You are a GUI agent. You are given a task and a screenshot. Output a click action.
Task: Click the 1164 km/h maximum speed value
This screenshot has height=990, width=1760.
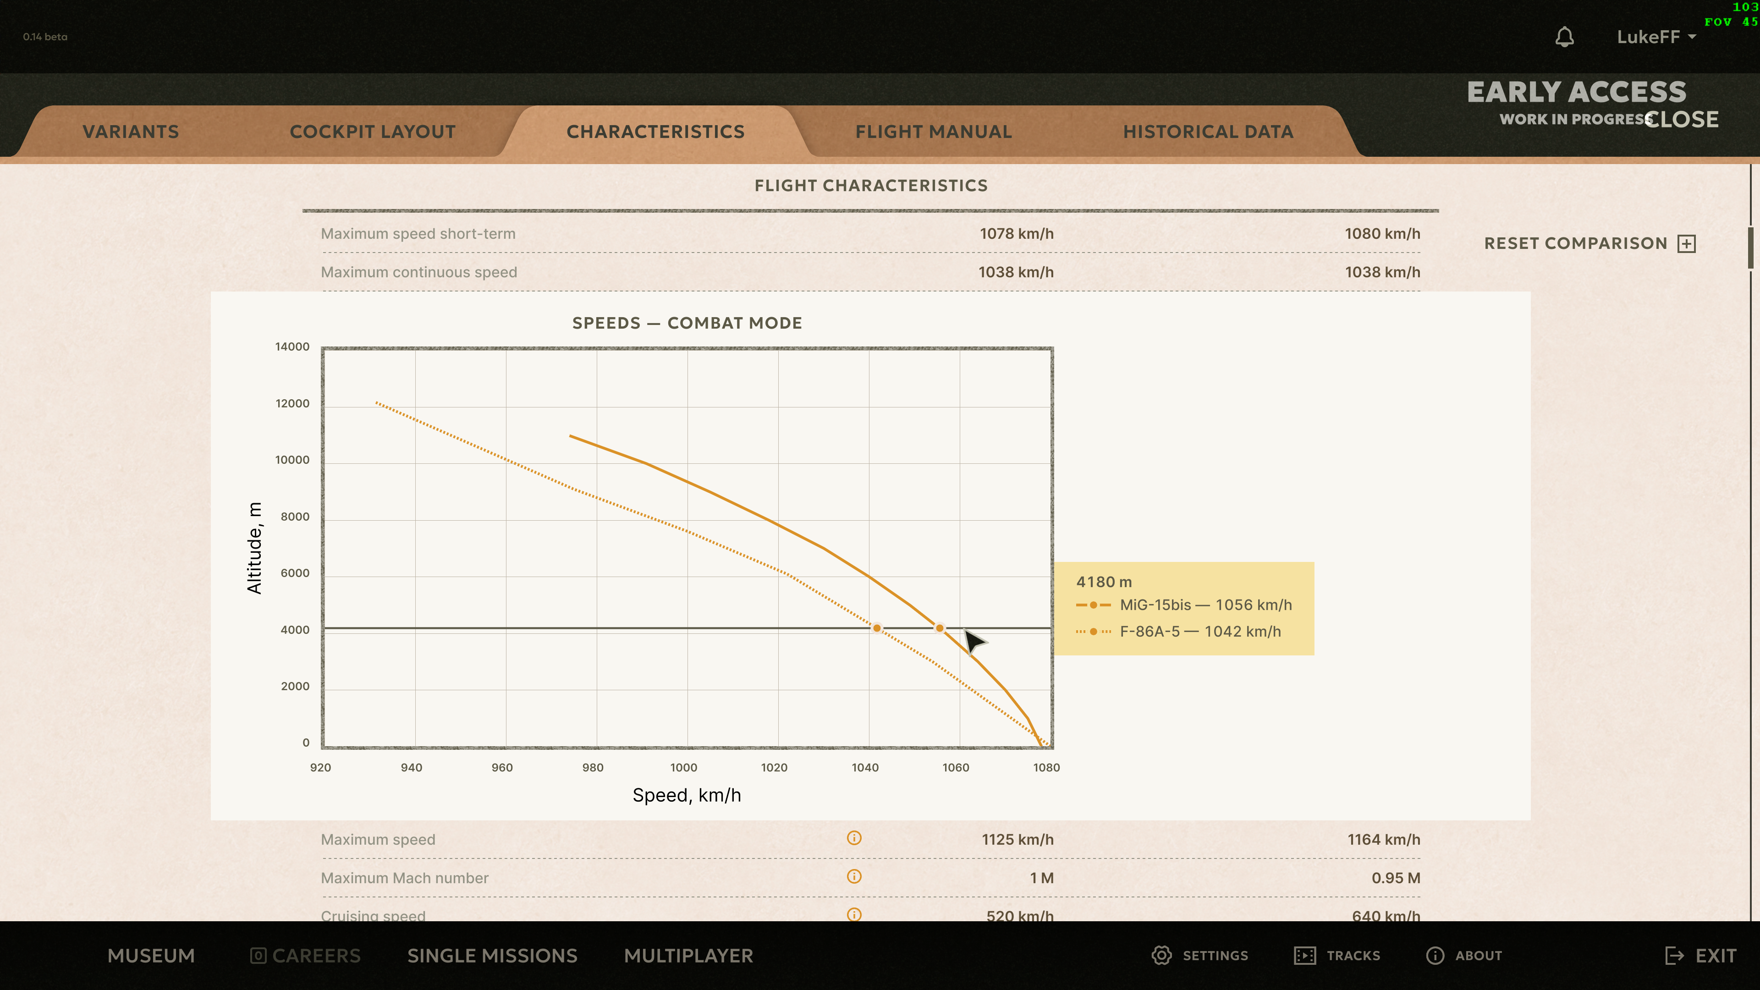click(x=1384, y=840)
